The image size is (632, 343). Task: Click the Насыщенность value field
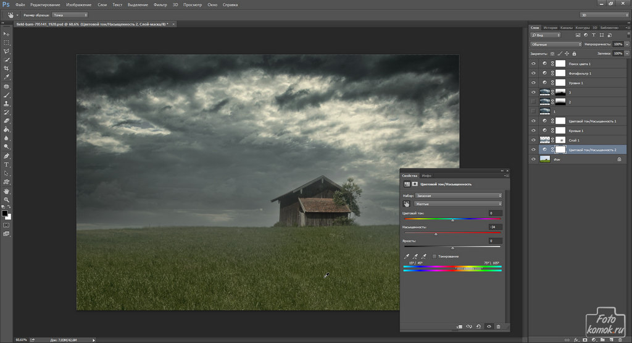tap(495, 227)
